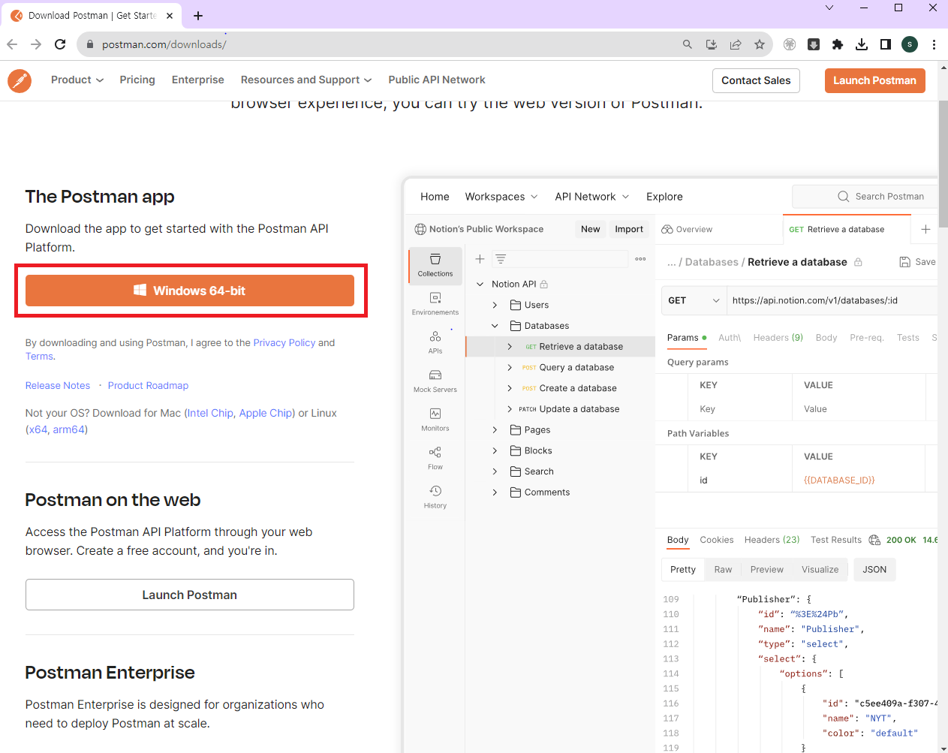The width and height of the screenshot is (948, 753).
Task: Open Mock Servers in the Postman sidebar
Action: pos(435,381)
